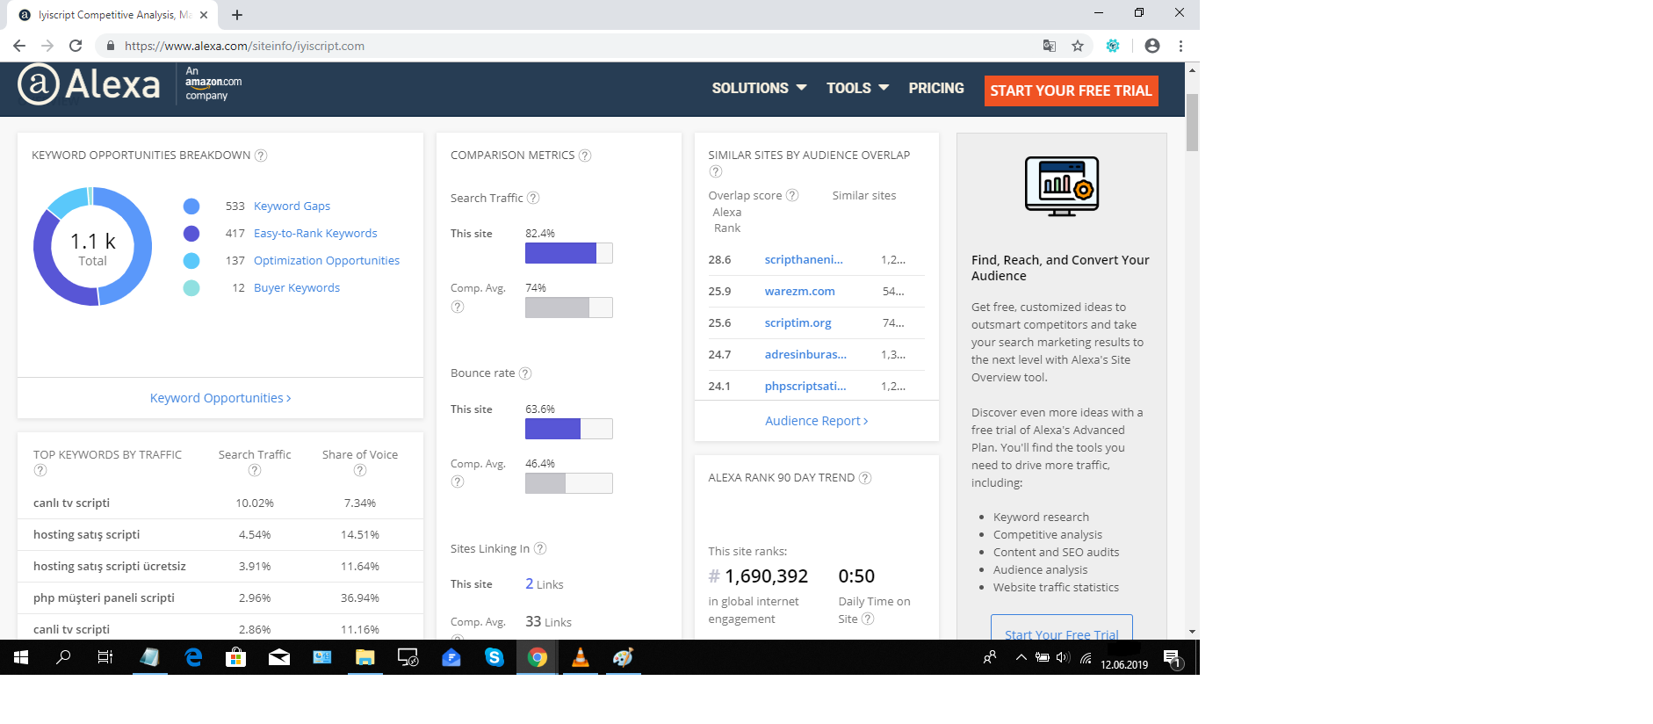
Task: Open the scripthaneni... similar site link
Action: point(804,260)
